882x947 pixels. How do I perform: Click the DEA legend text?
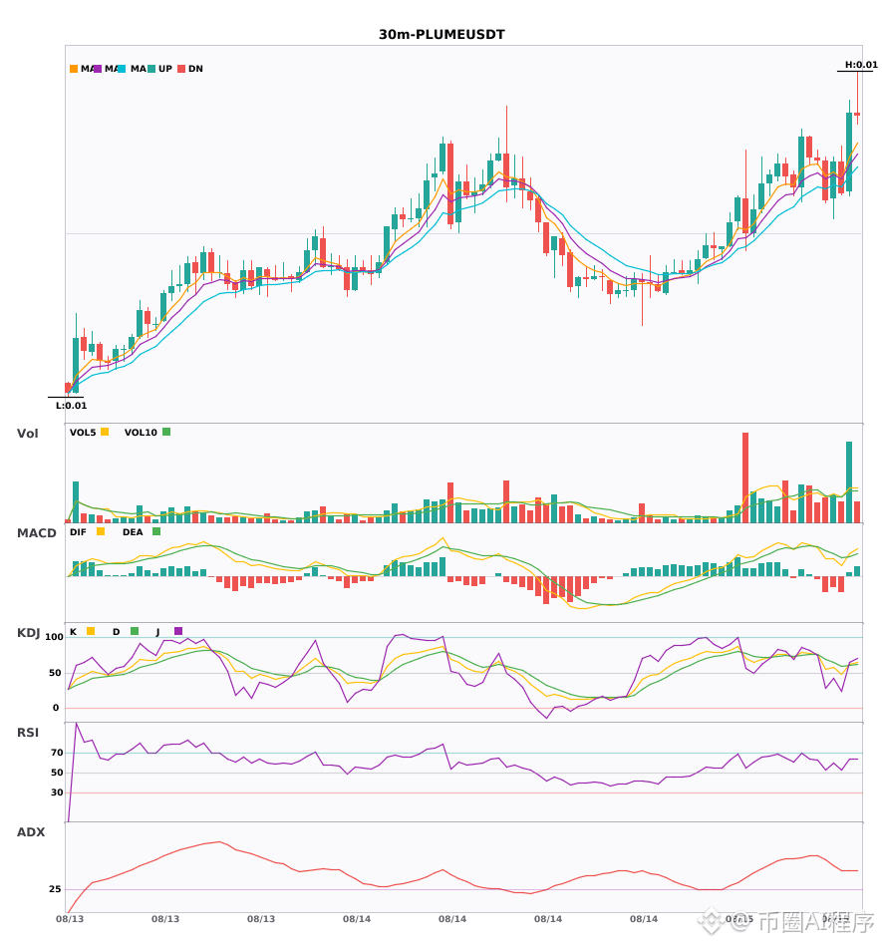[x=133, y=532]
